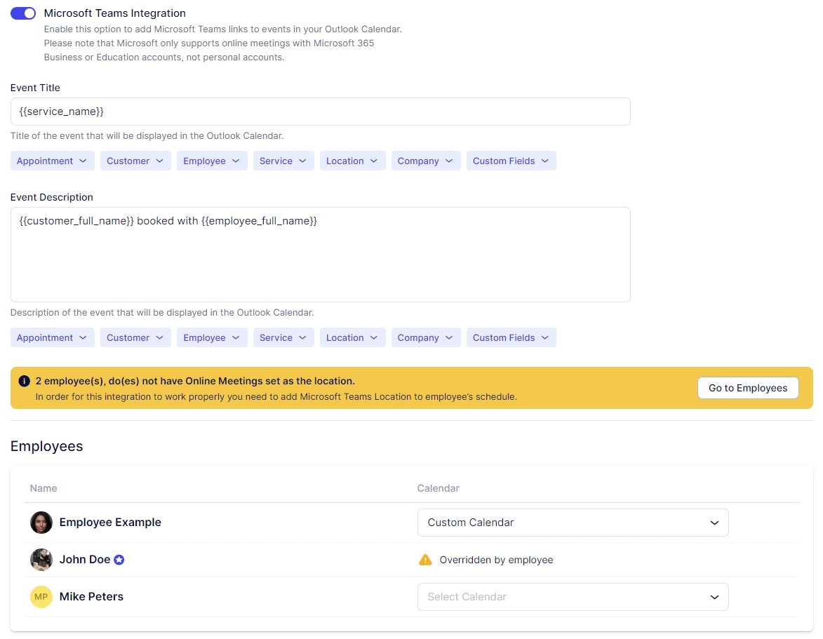Open Custom Fields menu under Event Title

coord(511,161)
